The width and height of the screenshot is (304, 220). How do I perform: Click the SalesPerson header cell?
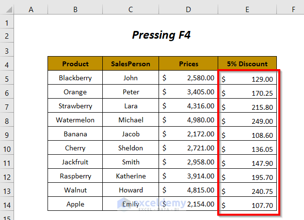coord(130,64)
